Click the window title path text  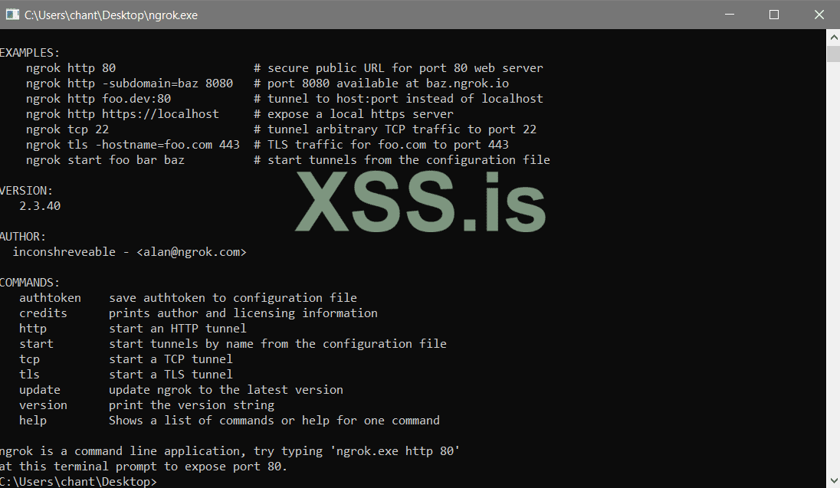coord(111,15)
